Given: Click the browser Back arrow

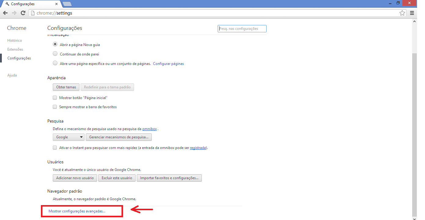Looking at the screenshot, I should 5,13.
